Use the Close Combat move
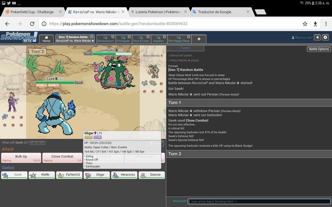Screen dimensions: 332x207 click(62, 158)
